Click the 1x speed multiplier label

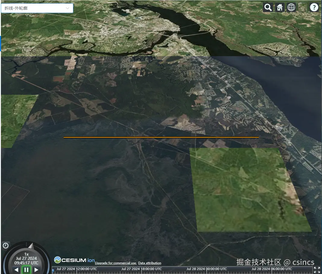click(x=26, y=254)
